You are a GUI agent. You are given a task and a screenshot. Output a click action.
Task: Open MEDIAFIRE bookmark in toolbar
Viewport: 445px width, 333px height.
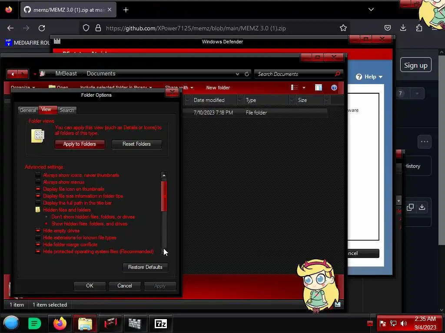[x=27, y=43]
